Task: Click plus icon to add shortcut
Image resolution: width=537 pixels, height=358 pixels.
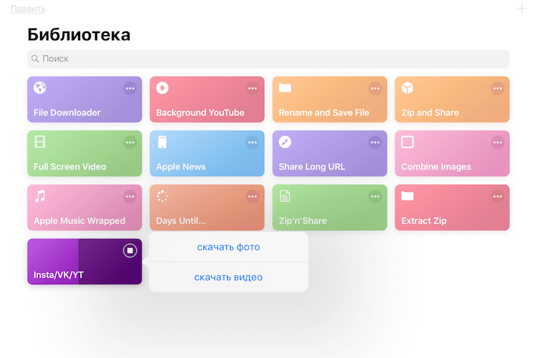Action: point(521,8)
